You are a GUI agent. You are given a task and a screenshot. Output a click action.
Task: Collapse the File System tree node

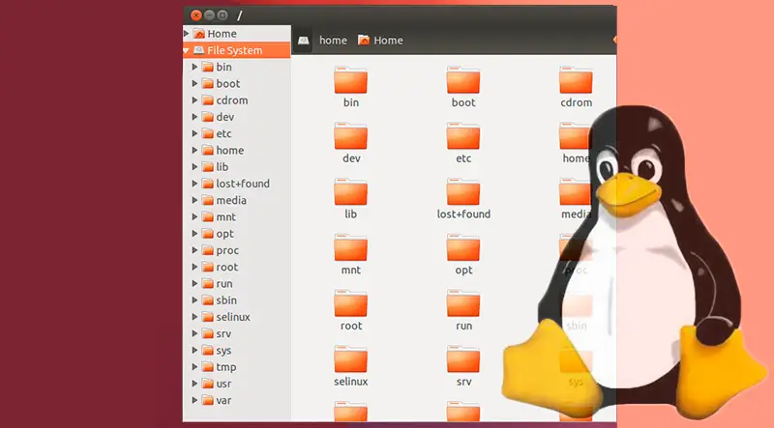(186, 50)
